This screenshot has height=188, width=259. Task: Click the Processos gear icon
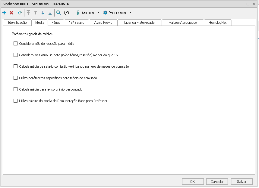[105, 13]
